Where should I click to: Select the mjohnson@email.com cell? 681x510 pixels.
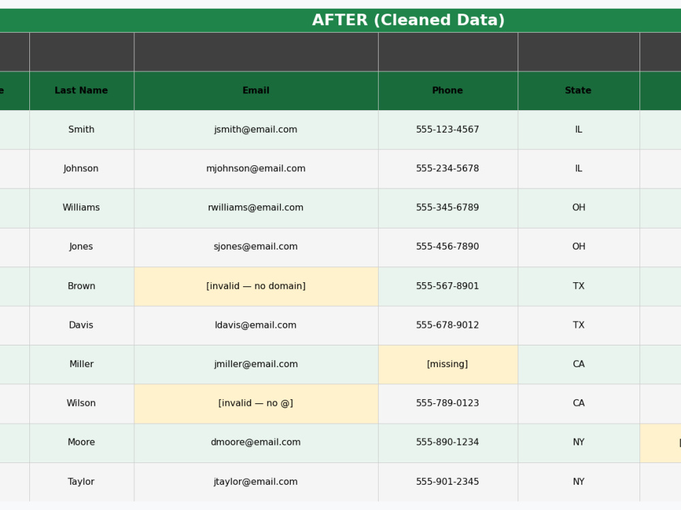click(x=256, y=169)
